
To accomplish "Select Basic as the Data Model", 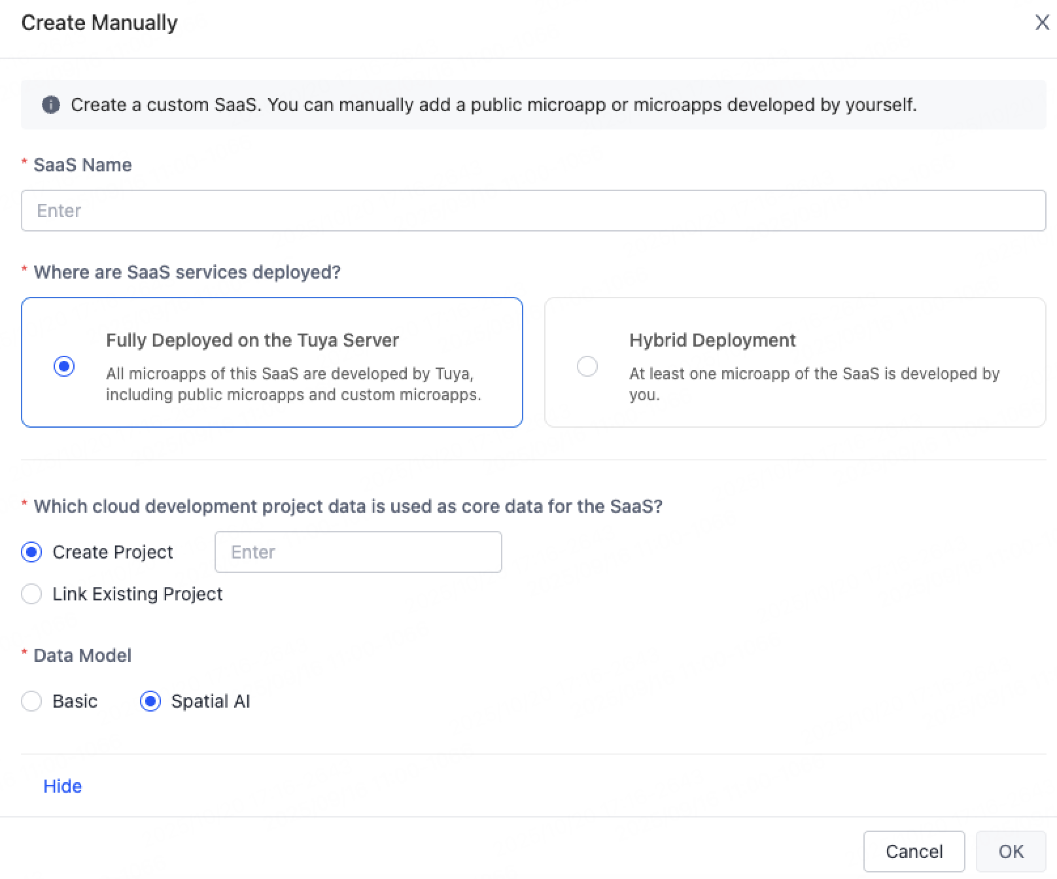I will (x=31, y=701).
